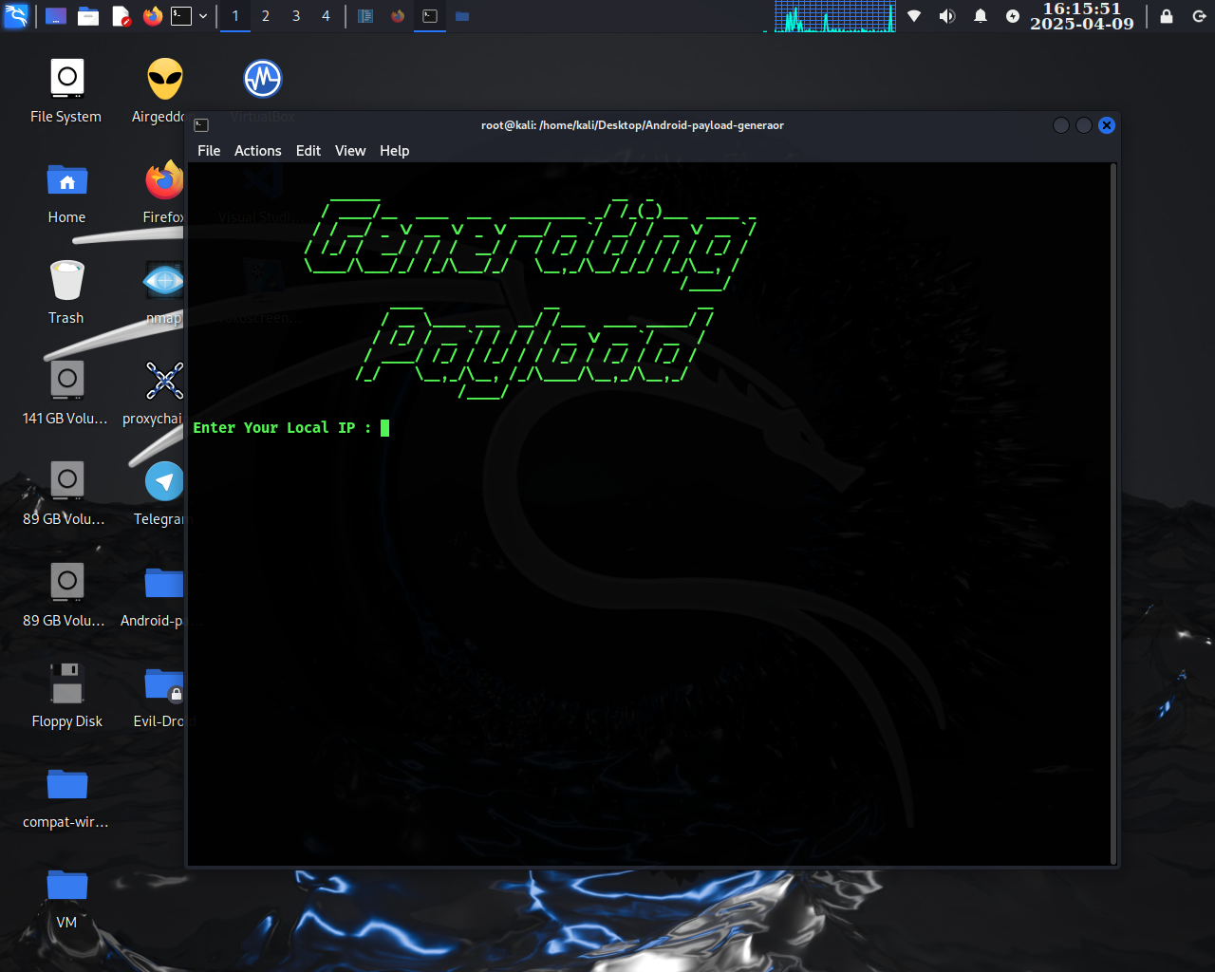The height and width of the screenshot is (972, 1215).
Task: Launch Firefox from the top panel
Action: [x=152, y=15]
